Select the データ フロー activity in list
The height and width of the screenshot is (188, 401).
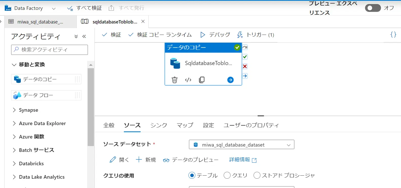pos(46,95)
